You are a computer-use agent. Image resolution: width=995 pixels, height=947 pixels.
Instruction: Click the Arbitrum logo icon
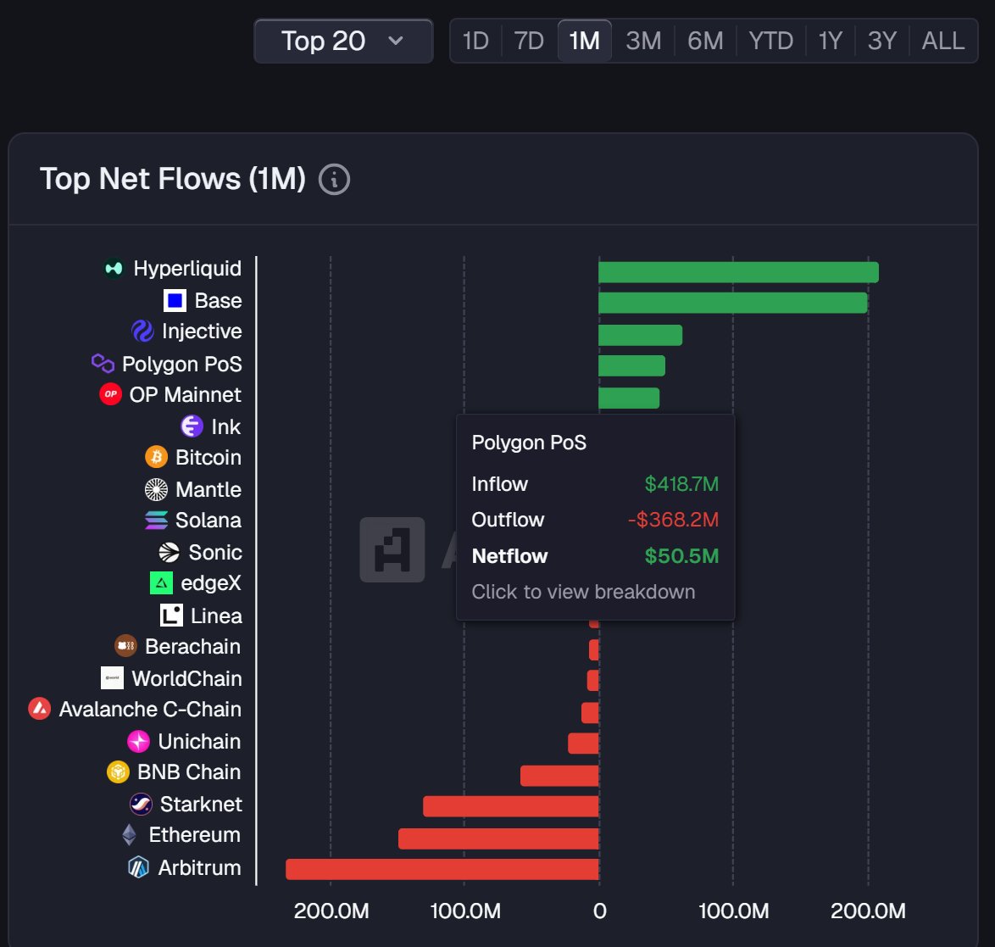pyautogui.click(x=139, y=867)
